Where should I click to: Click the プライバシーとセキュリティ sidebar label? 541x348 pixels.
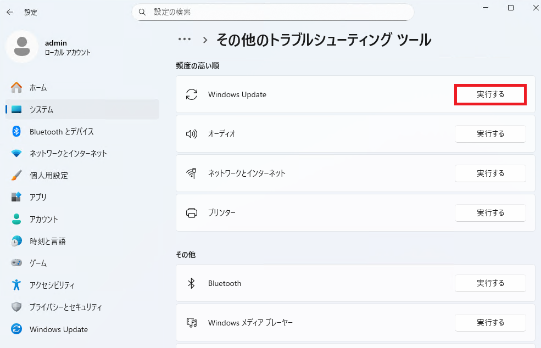pos(65,307)
